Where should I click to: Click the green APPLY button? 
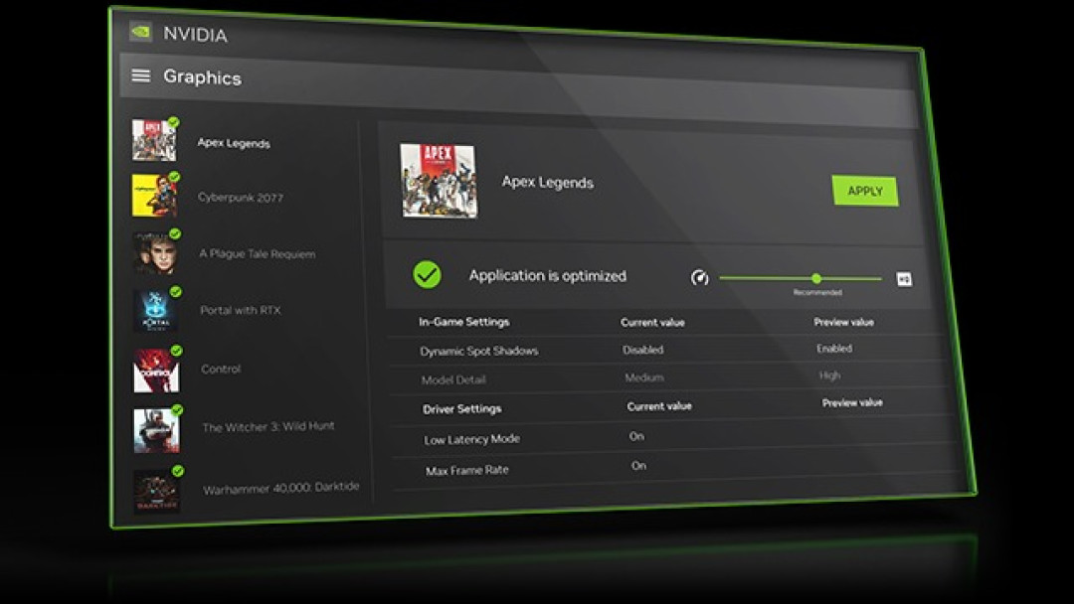[x=865, y=191]
